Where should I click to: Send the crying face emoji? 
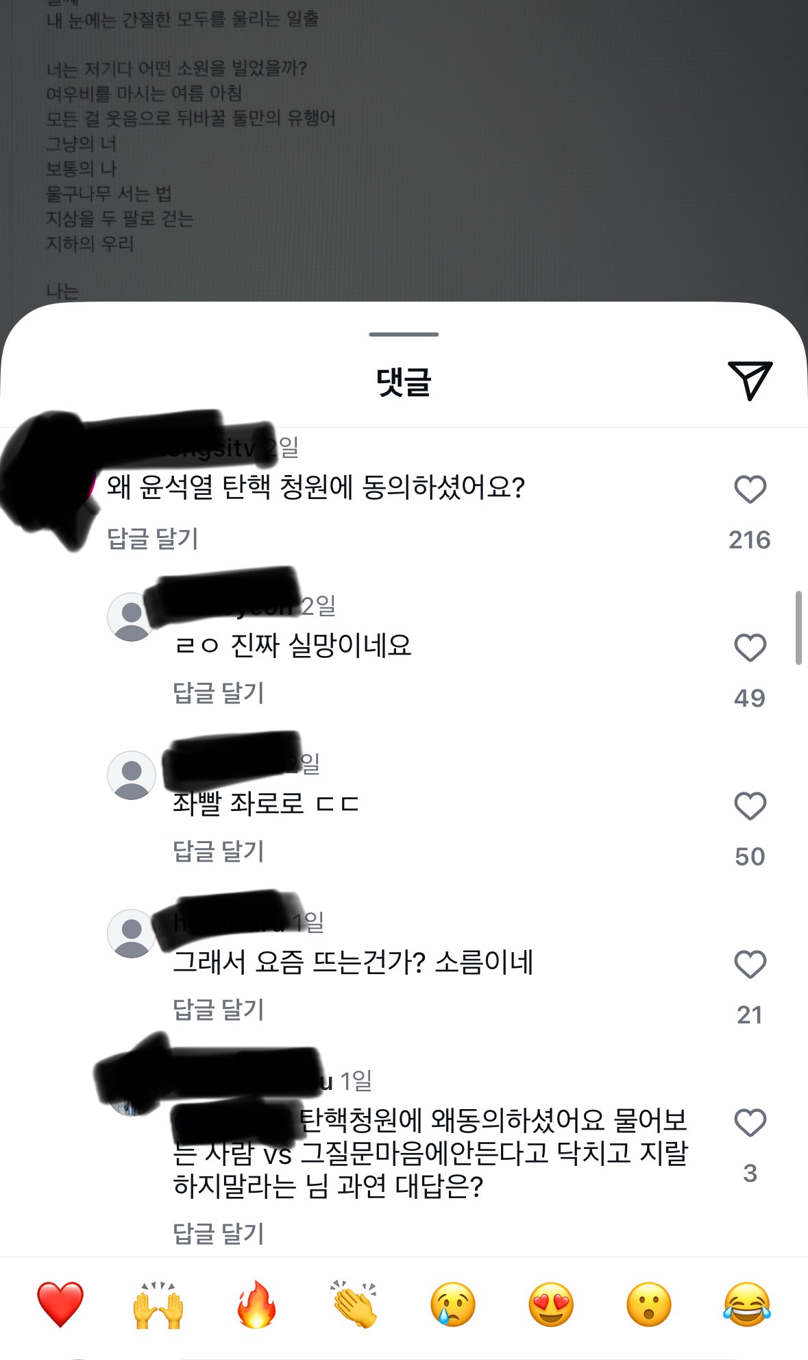tap(453, 1304)
